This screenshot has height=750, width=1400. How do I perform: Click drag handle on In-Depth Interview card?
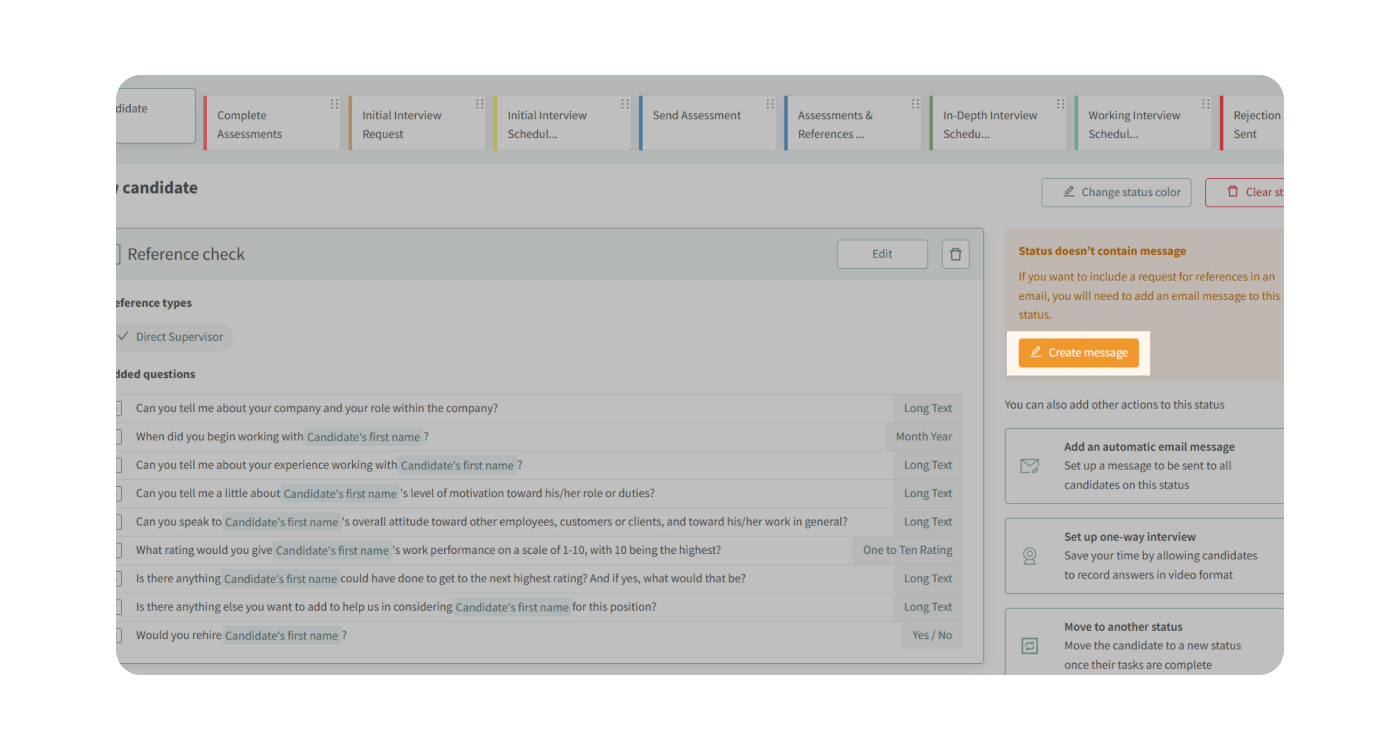1060,103
